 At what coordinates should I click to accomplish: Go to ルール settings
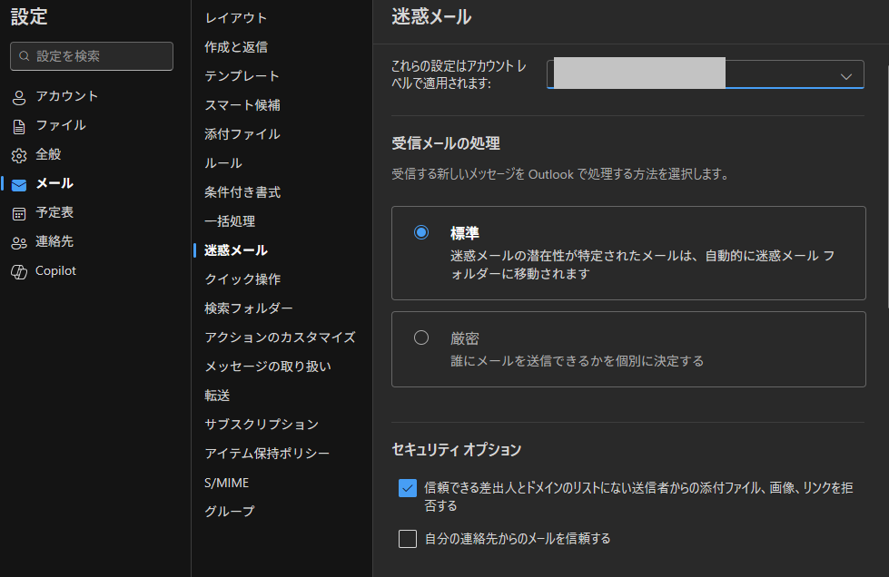(223, 163)
